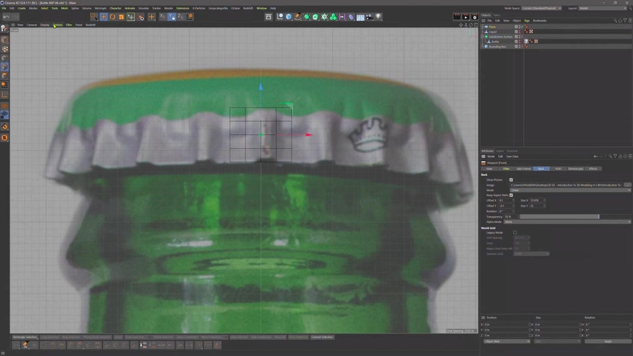
Task: Open the Alpha Mode dropdown
Action: [567, 222]
